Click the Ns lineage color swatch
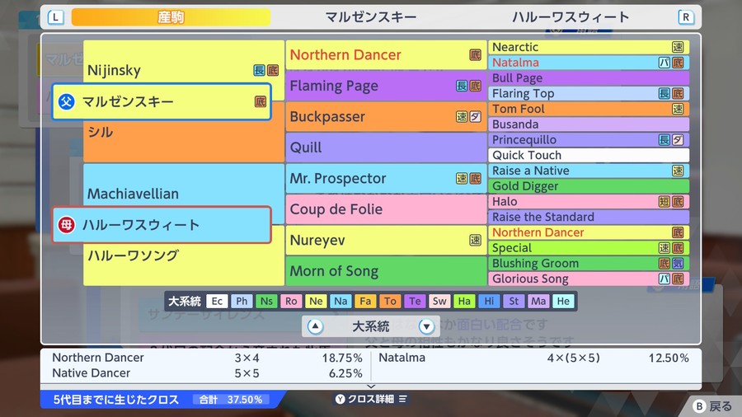Image resolution: width=742 pixels, height=417 pixels. point(266,301)
